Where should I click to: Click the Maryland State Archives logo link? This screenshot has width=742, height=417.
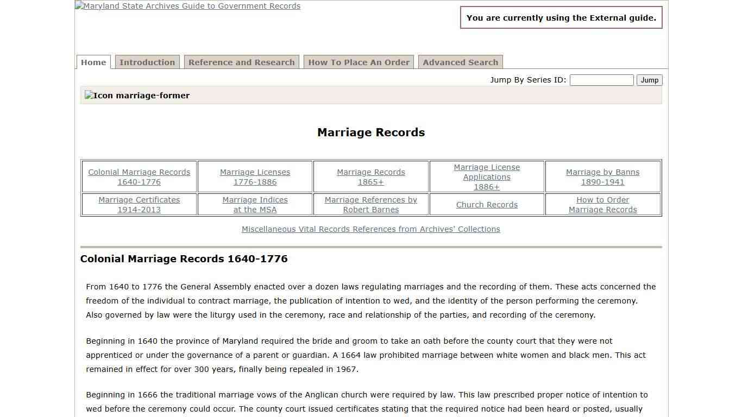pyautogui.click(x=187, y=6)
